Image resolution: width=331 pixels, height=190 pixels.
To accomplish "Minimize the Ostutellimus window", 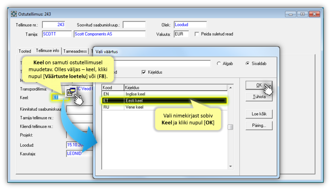I will click(291, 14).
